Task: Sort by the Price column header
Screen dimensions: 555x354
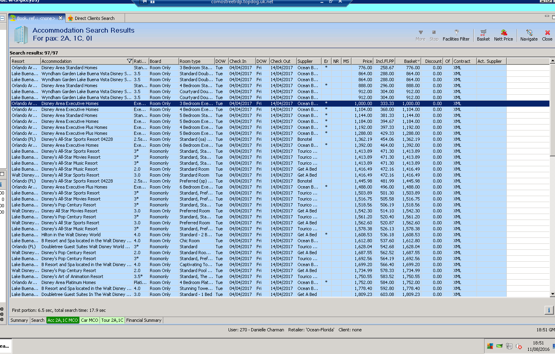Action: pos(362,61)
